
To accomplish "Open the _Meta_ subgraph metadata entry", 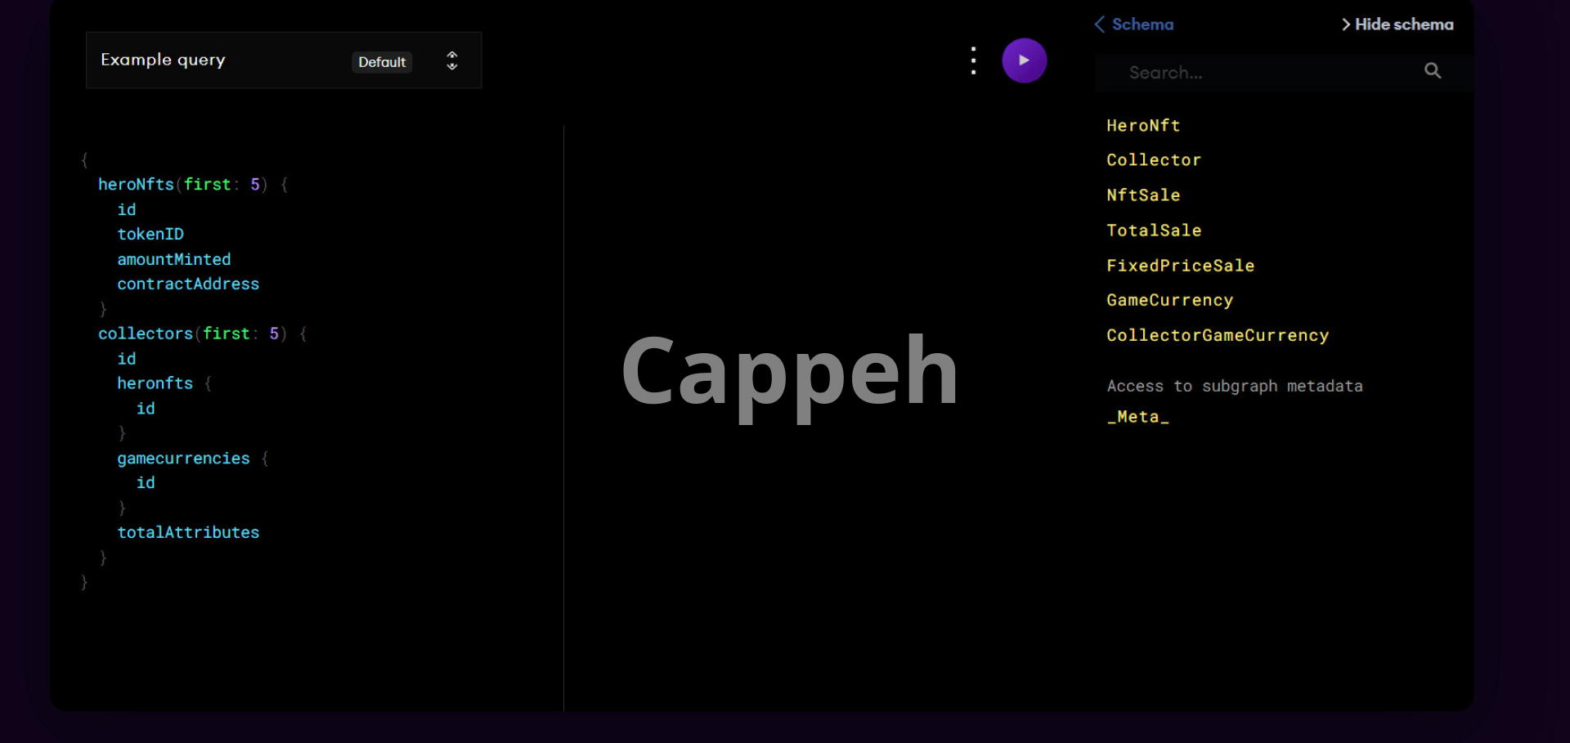I will [x=1137, y=417].
